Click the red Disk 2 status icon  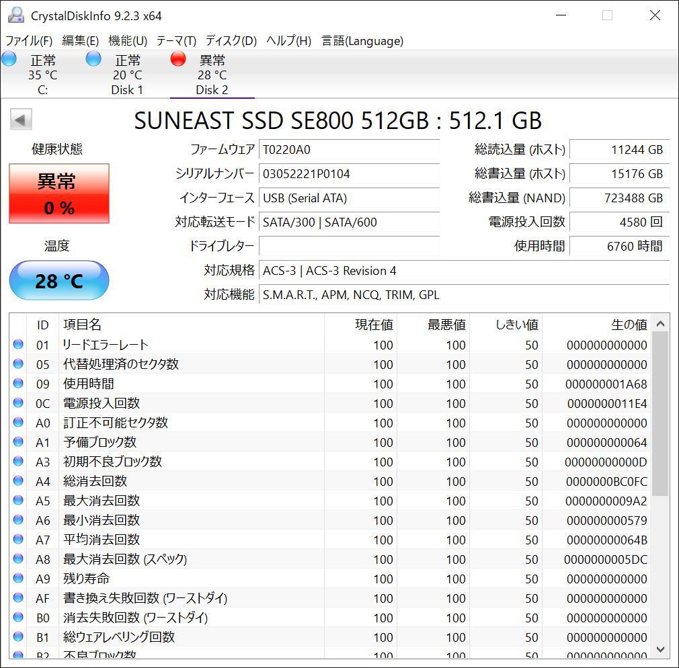pos(178,59)
